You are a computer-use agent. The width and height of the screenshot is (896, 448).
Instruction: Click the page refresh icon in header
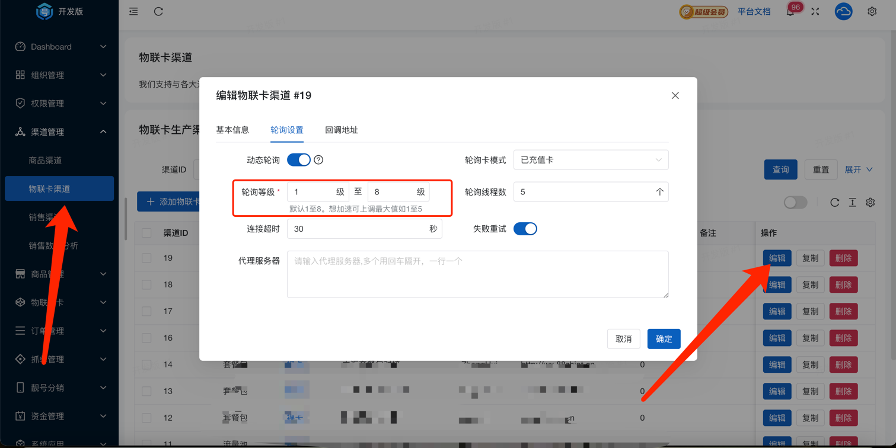(158, 12)
